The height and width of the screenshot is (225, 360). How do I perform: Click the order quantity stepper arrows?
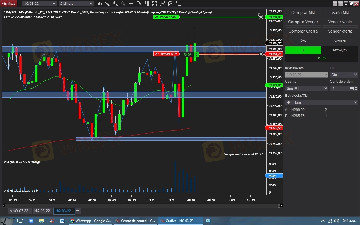pyautogui.click(x=356, y=88)
